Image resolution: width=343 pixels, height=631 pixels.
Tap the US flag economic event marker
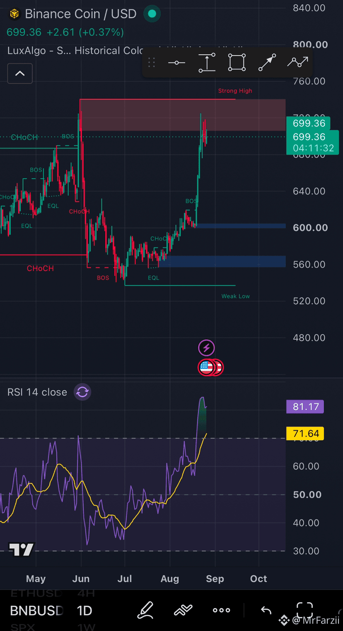tap(207, 367)
